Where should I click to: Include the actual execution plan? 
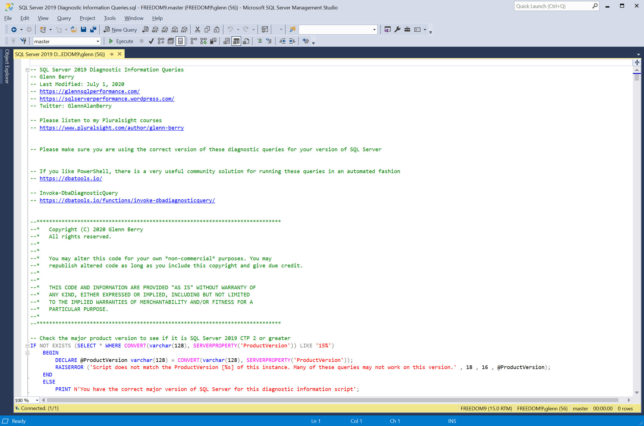204,41
